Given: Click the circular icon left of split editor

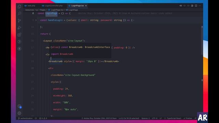Looking at the screenshot, I should pyautogui.click(x=192, y=6).
